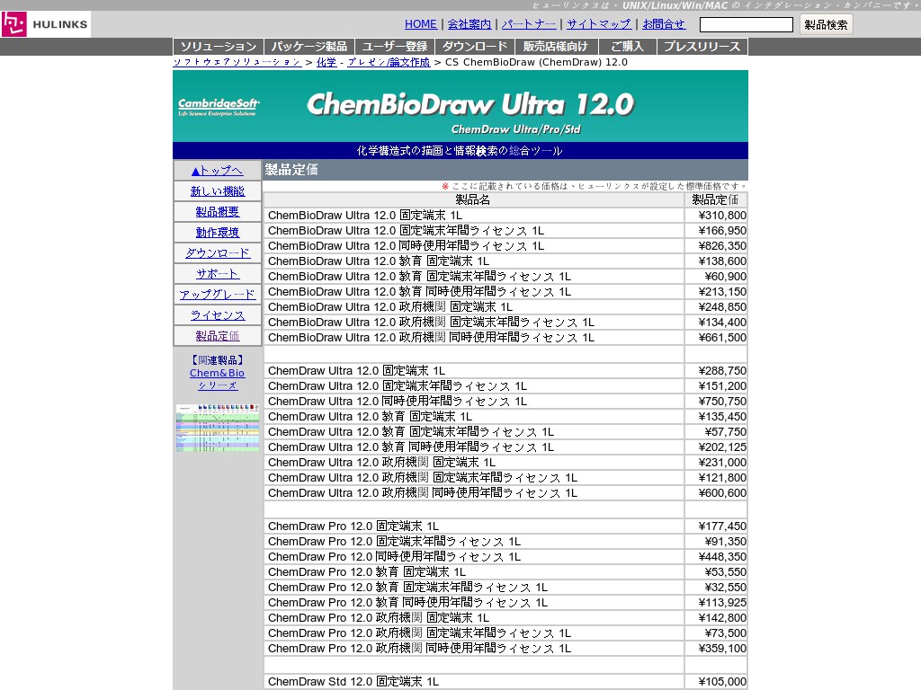Follow the プレゼン/論文作成 breadcrumb link

click(x=389, y=62)
